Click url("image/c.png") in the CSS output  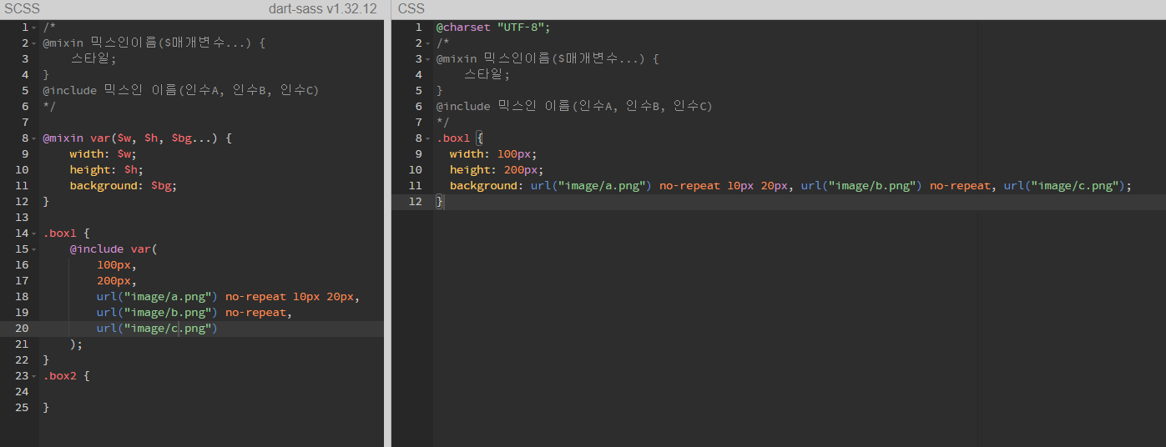click(1064, 186)
